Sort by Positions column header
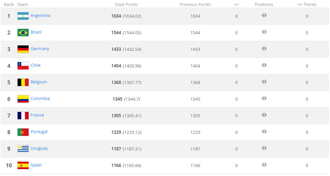 click(264, 4)
